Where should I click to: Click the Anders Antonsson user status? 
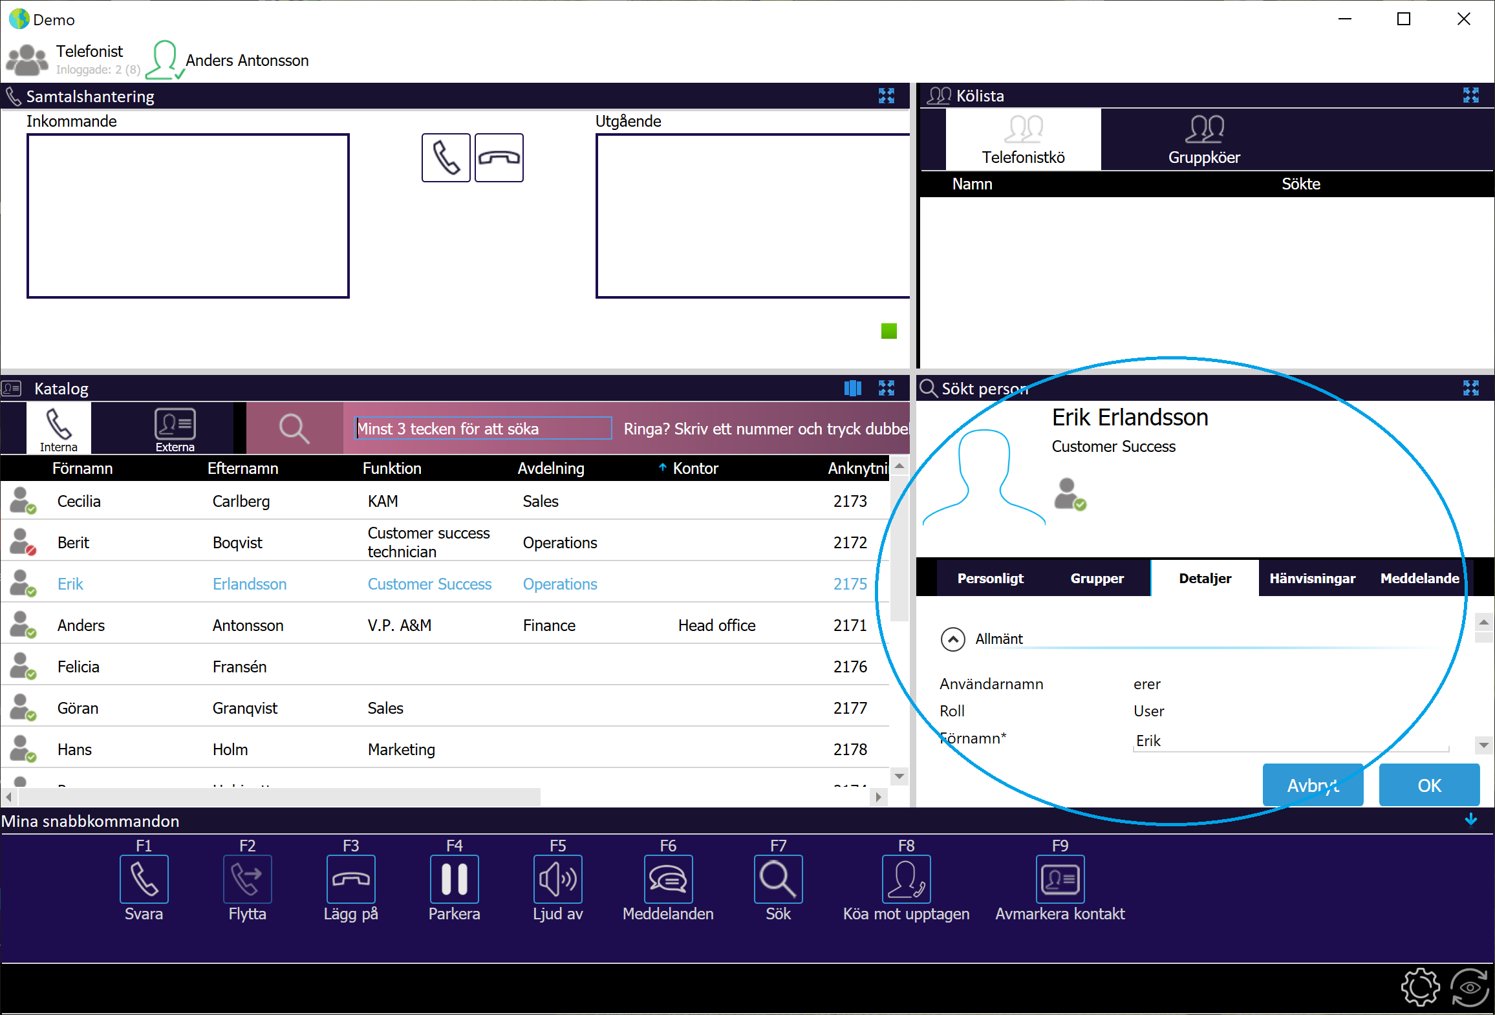(x=228, y=60)
